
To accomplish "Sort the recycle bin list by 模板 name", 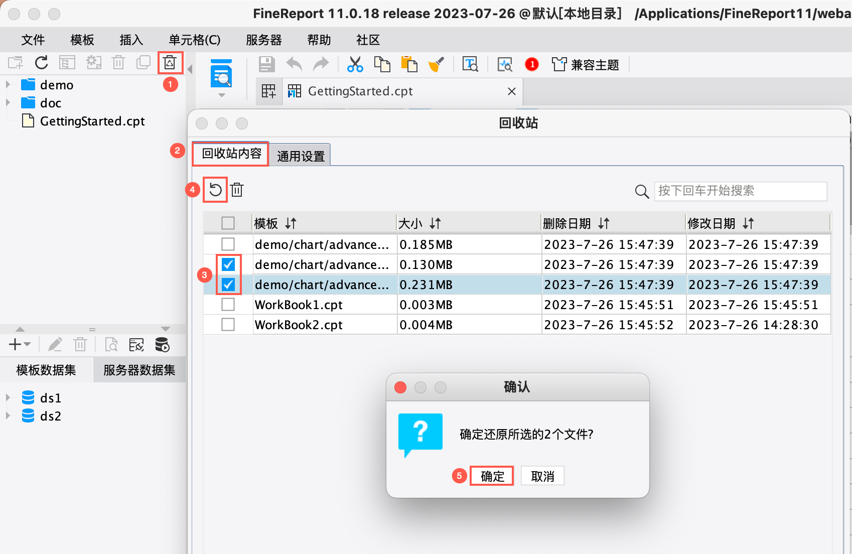I will 291,223.
